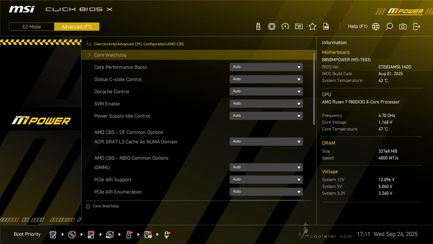Click the IOMMU label
Viewport: 433px width, 244px height.
[102, 168]
